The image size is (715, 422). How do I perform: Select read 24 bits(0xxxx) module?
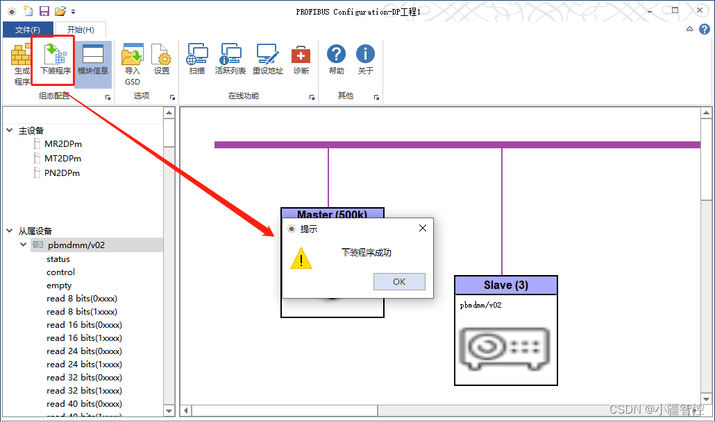(x=85, y=351)
